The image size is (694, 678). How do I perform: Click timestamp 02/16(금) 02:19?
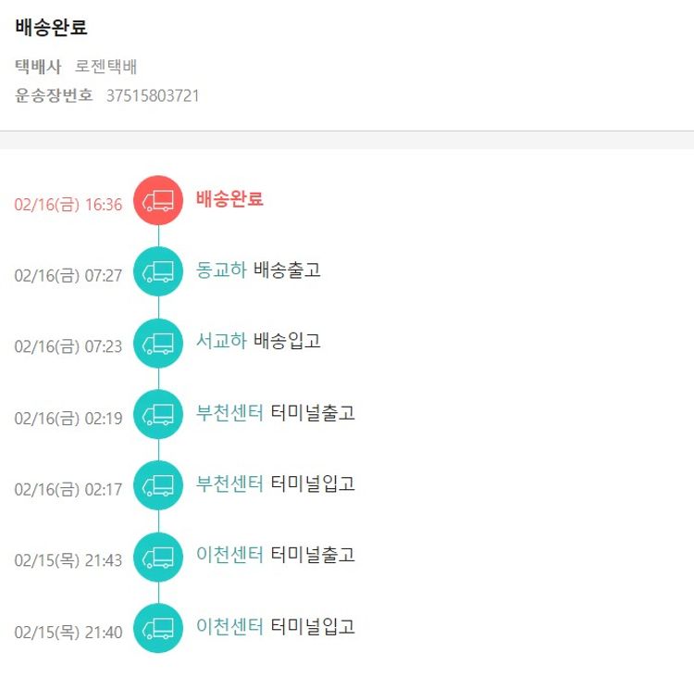(68, 419)
